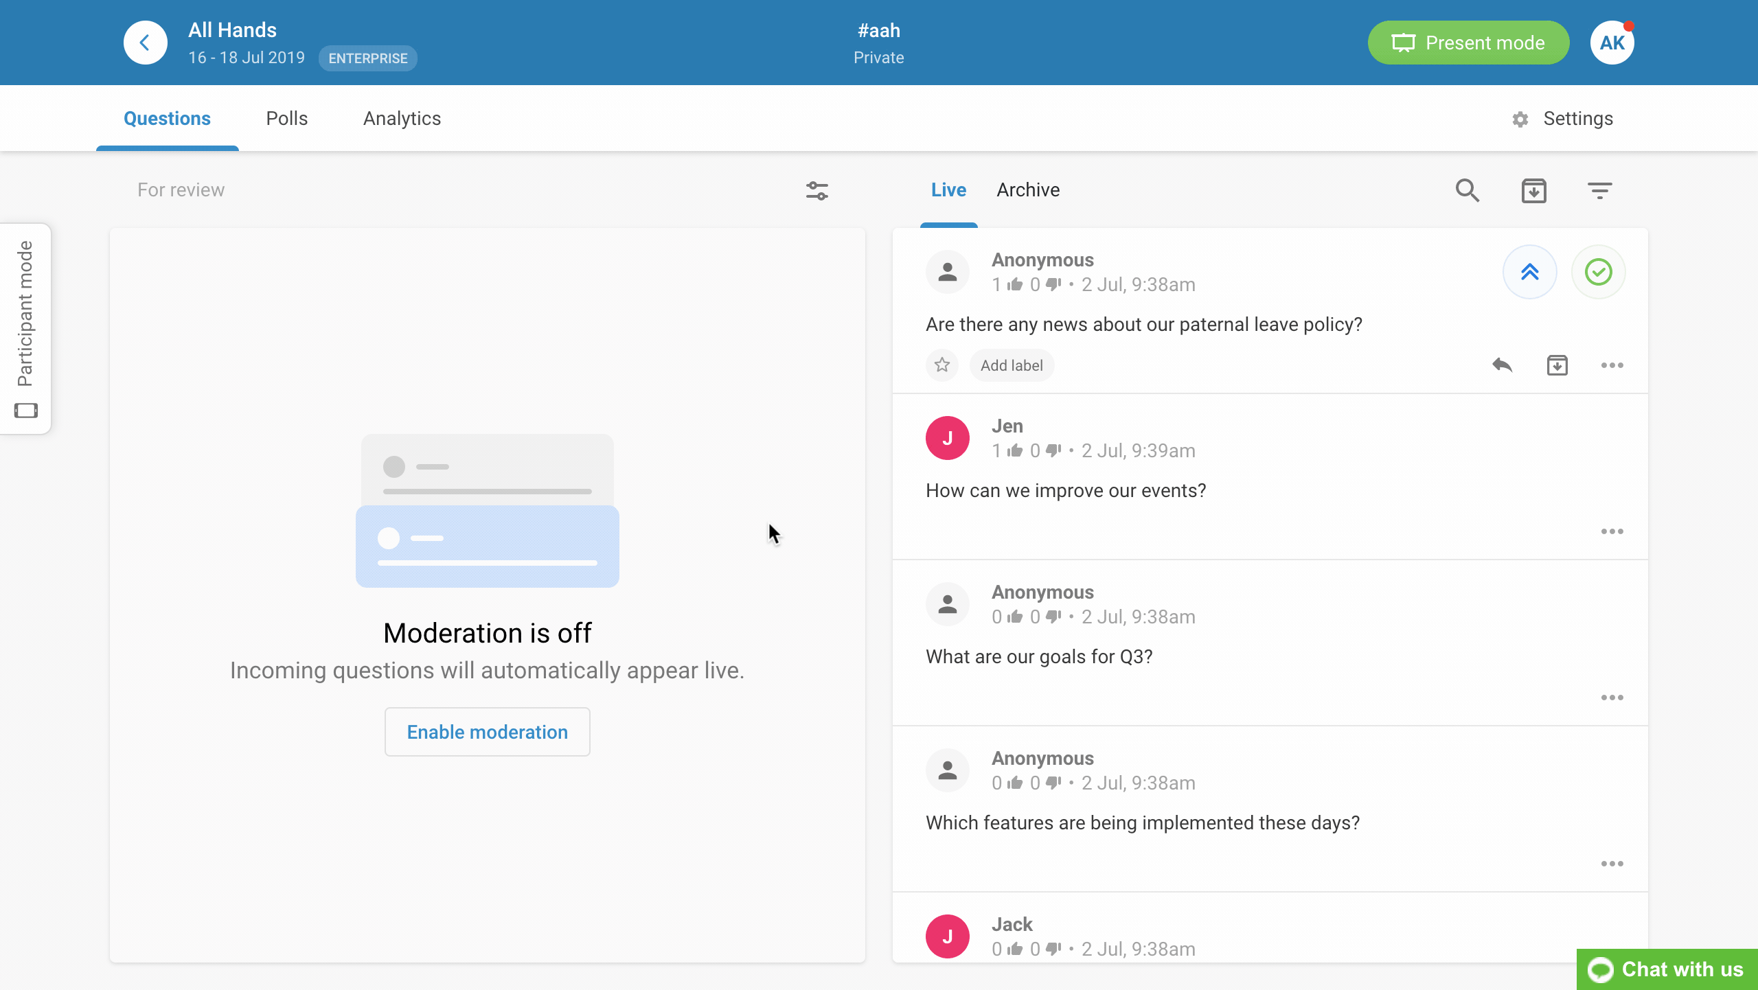Click thumbs-down icon on Q3 goals question
1758x990 pixels.
1053,617
